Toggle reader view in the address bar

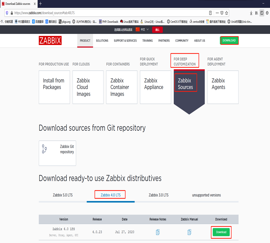tap(210, 13)
